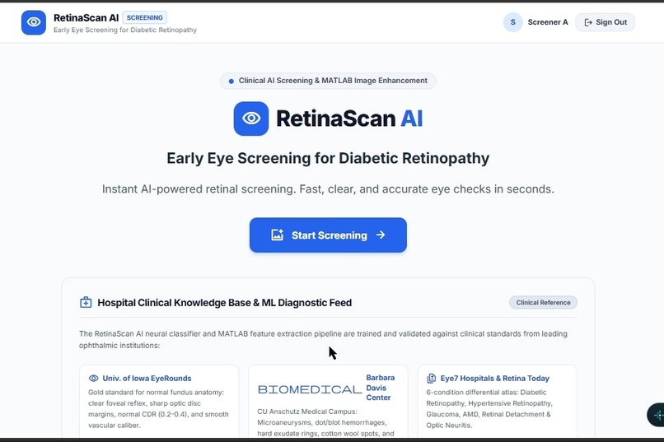664x442 pixels.
Task: Click the RetinaScan eye logo in header
Action: pyautogui.click(x=34, y=22)
